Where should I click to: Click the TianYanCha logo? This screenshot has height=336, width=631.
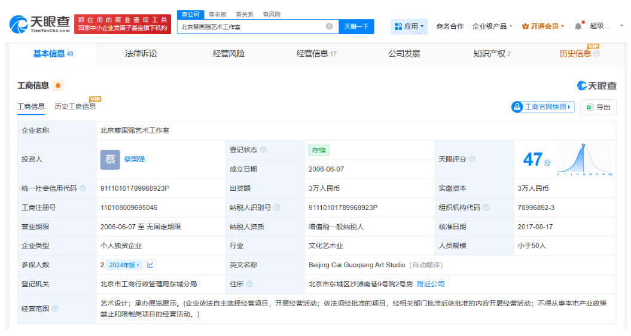coord(39,24)
